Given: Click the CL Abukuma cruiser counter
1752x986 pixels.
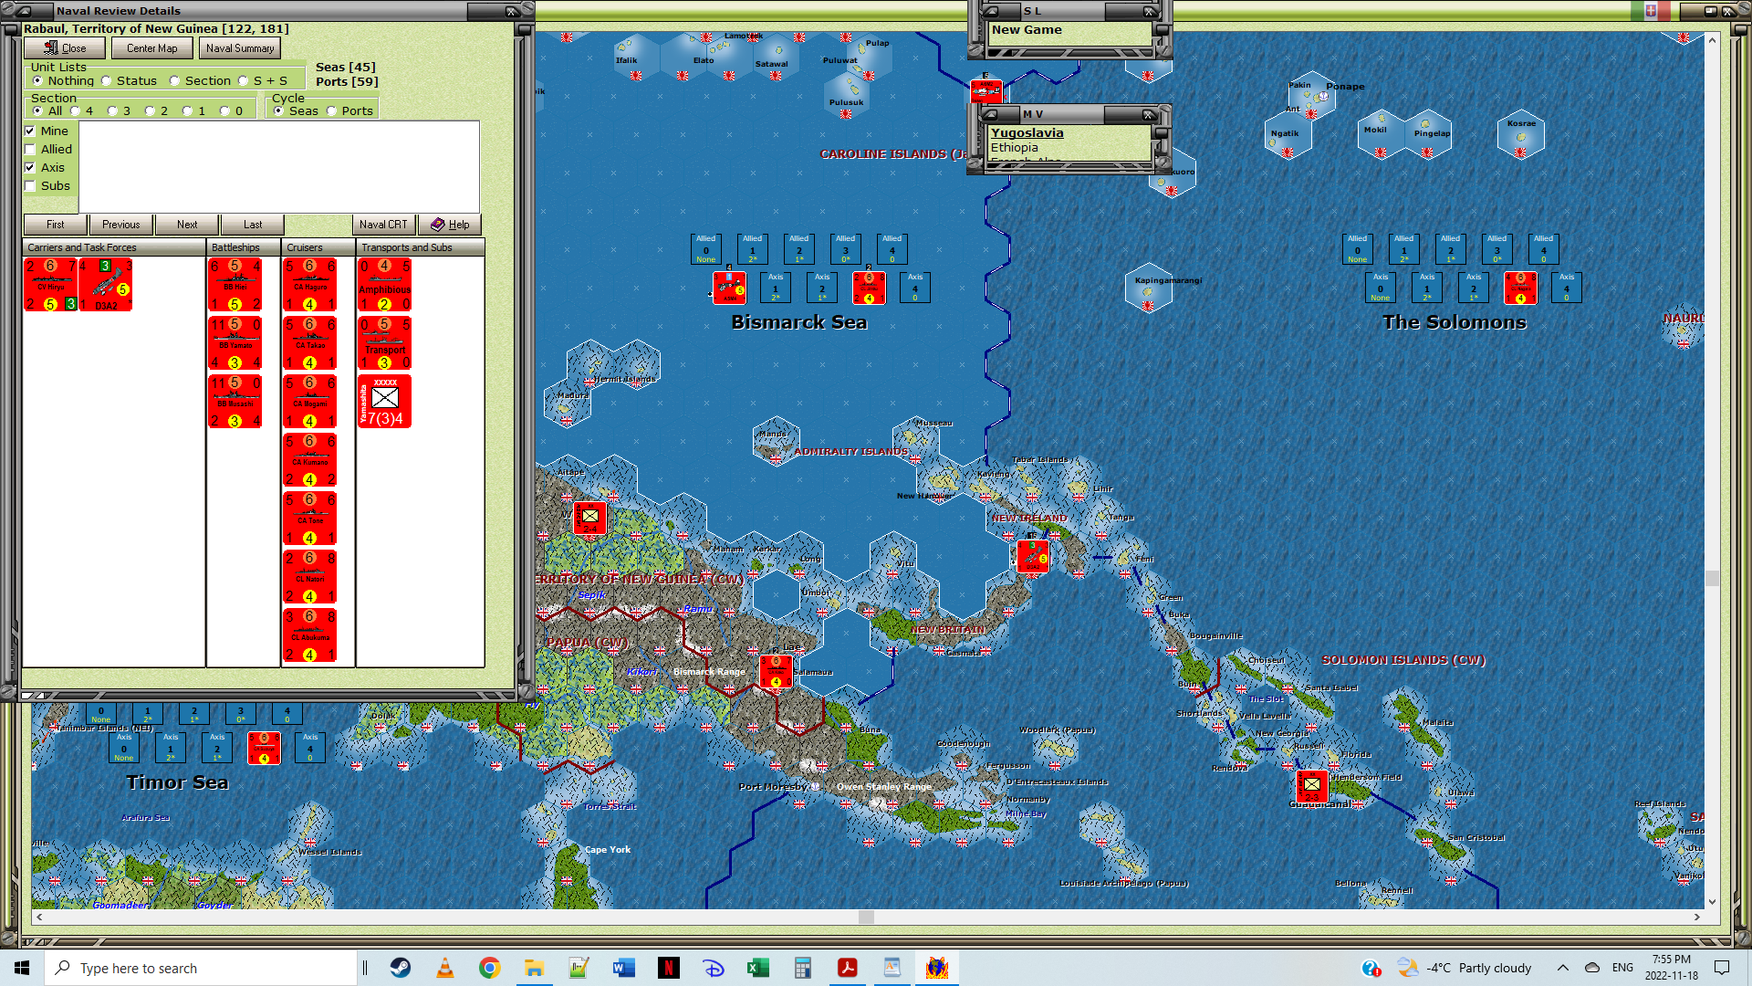Looking at the screenshot, I should click(x=310, y=635).
